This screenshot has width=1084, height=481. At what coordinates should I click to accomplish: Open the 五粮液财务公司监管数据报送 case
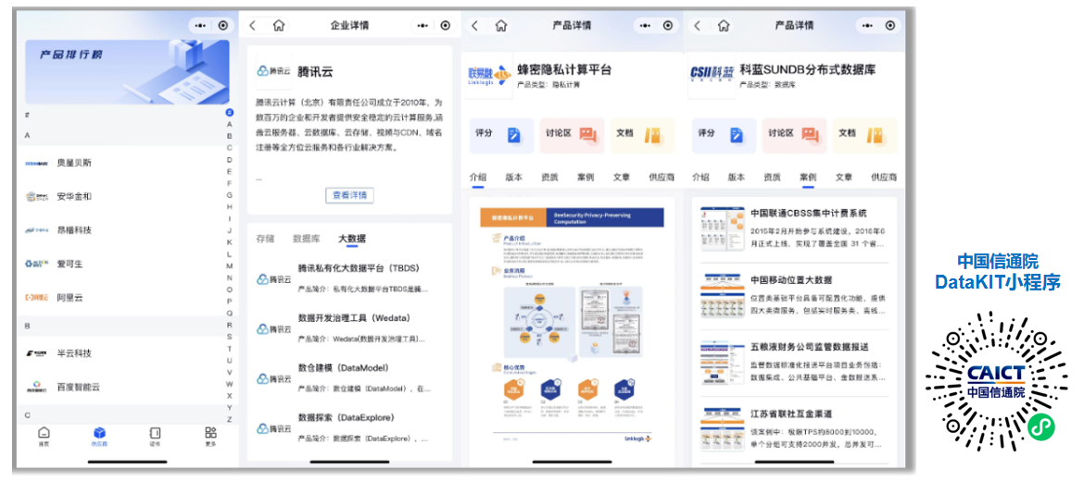pos(794,363)
